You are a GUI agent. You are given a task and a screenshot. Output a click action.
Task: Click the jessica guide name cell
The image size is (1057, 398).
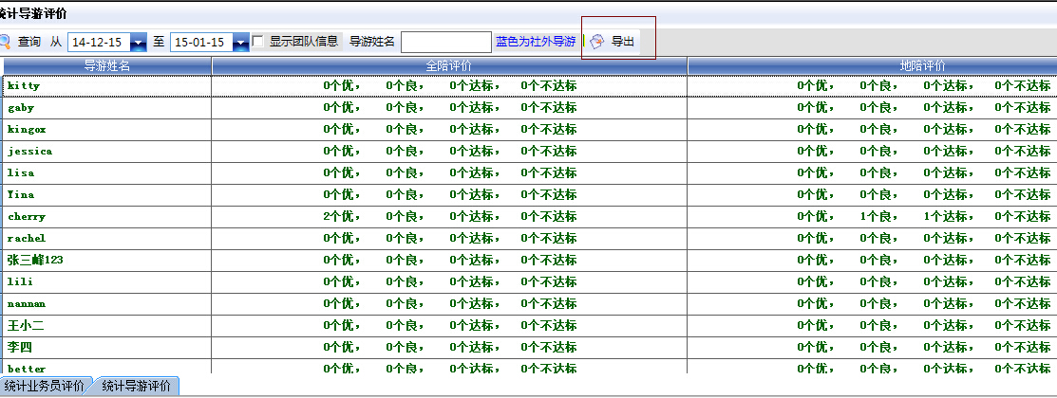tap(29, 152)
